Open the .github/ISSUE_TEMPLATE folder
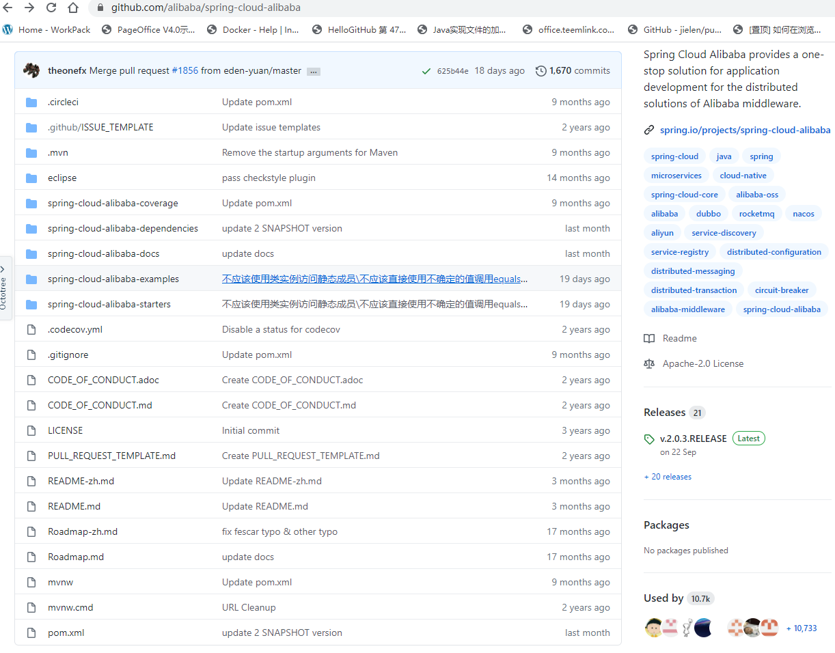 (100, 127)
